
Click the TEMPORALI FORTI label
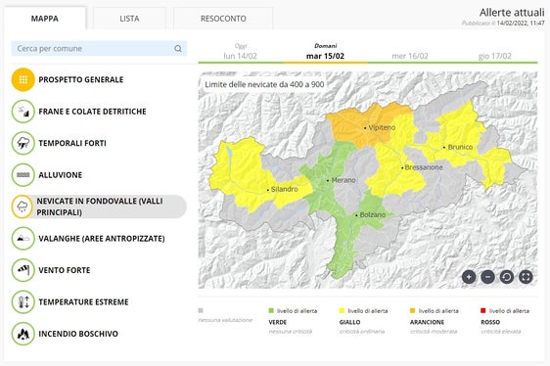point(72,143)
